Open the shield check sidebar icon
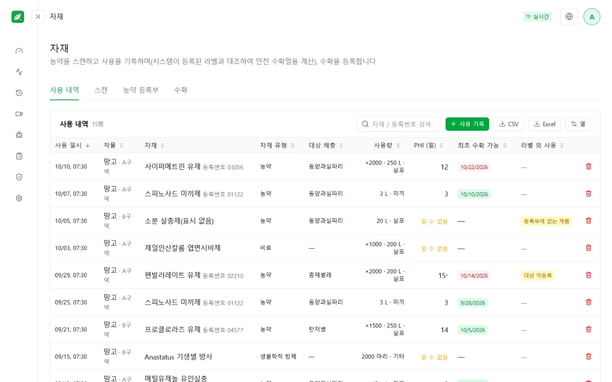 (x=19, y=177)
